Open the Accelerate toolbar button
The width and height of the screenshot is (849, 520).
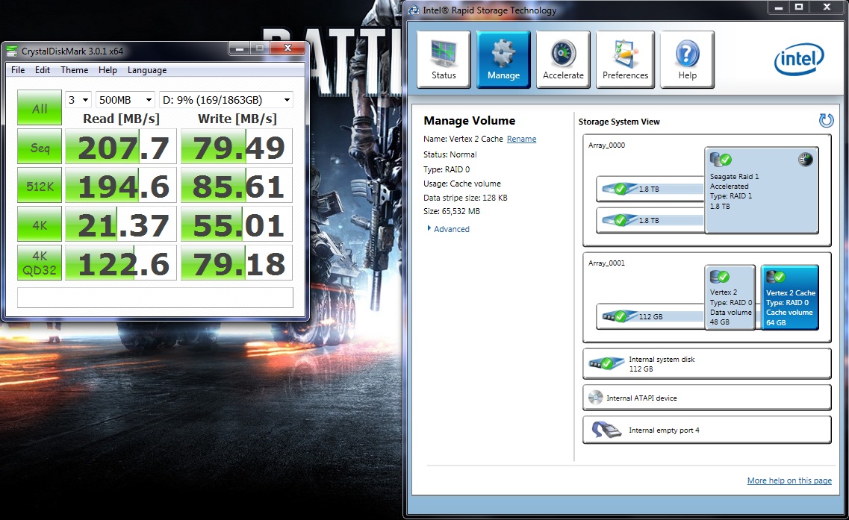click(x=563, y=60)
